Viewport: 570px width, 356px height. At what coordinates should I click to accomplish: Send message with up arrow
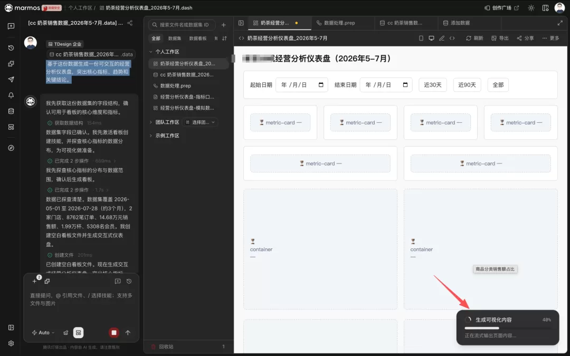pos(128,332)
